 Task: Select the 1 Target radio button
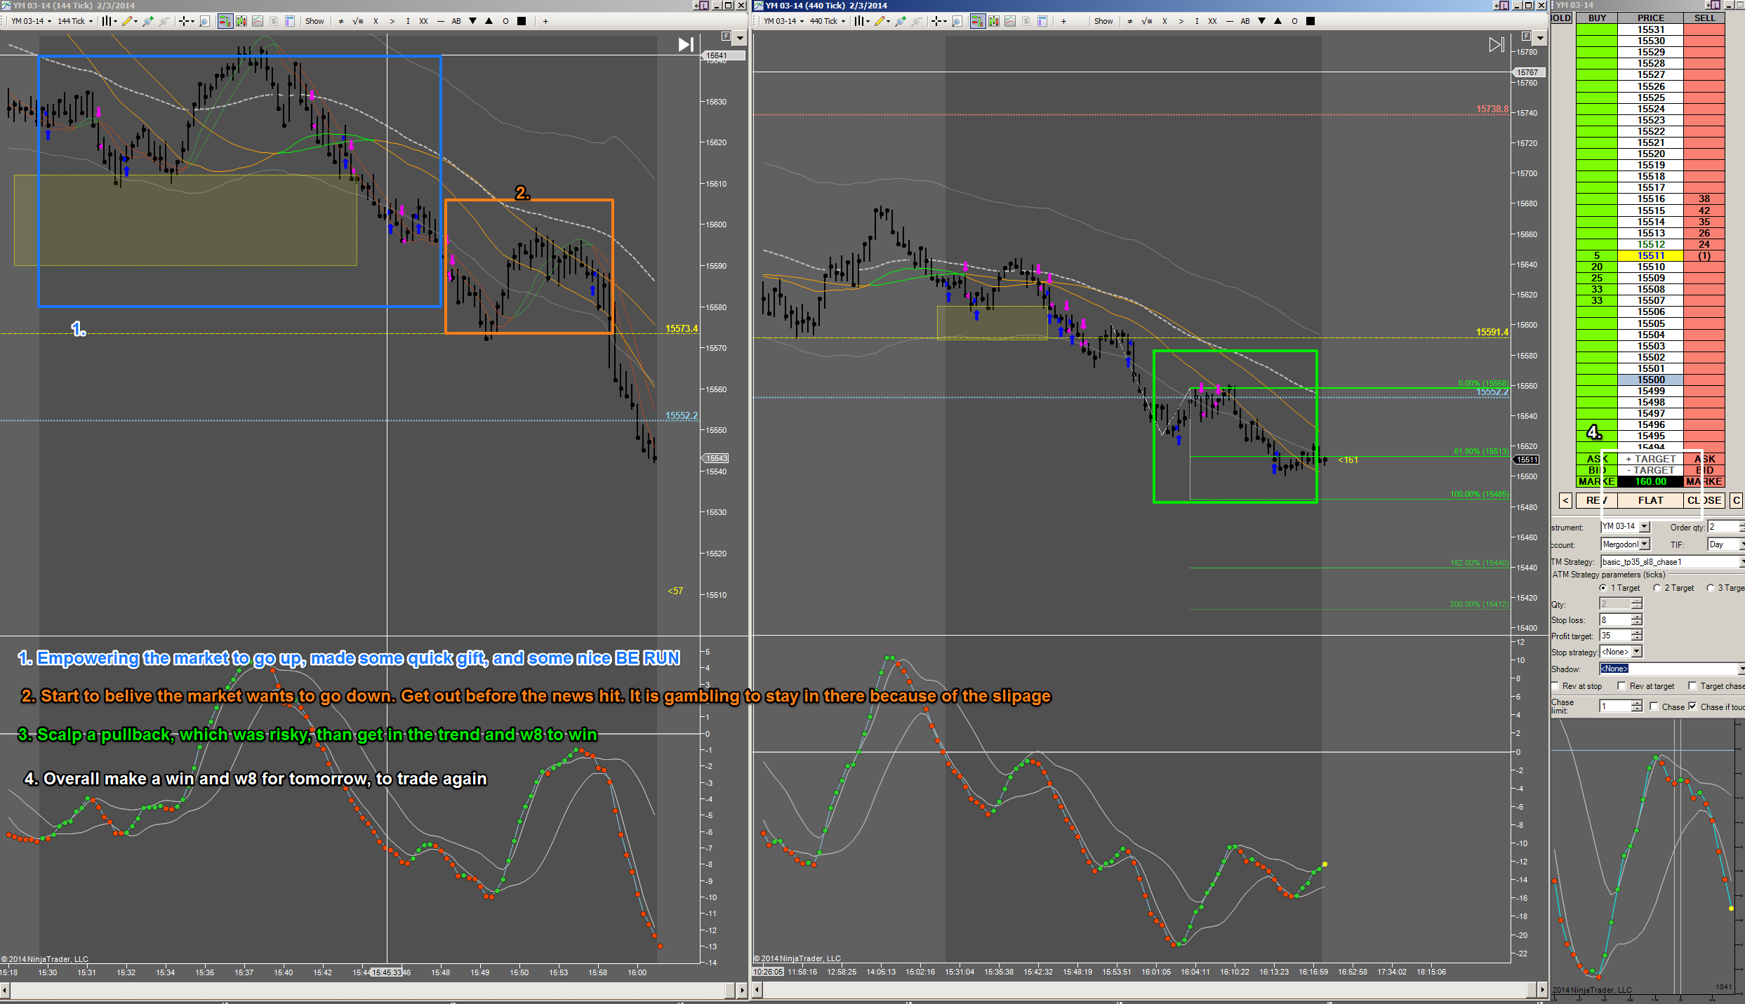coord(1603,588)
